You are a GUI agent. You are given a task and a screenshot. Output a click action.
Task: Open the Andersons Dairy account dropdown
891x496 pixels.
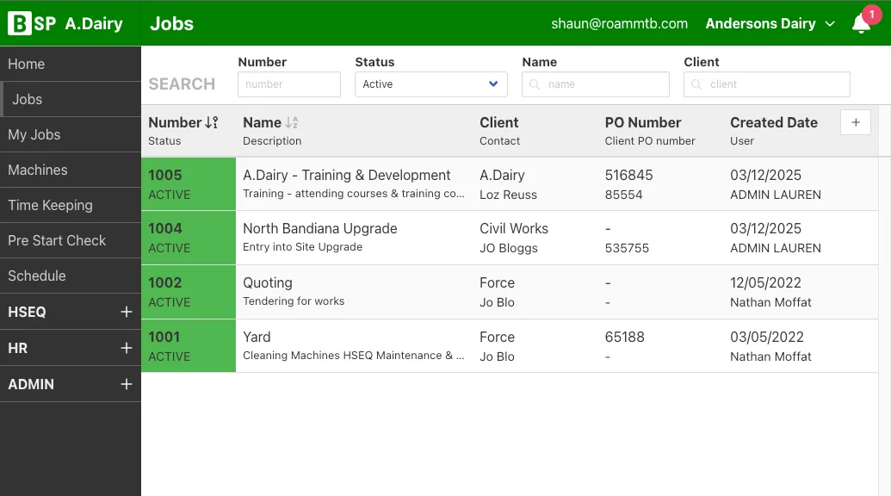(770, 24)
